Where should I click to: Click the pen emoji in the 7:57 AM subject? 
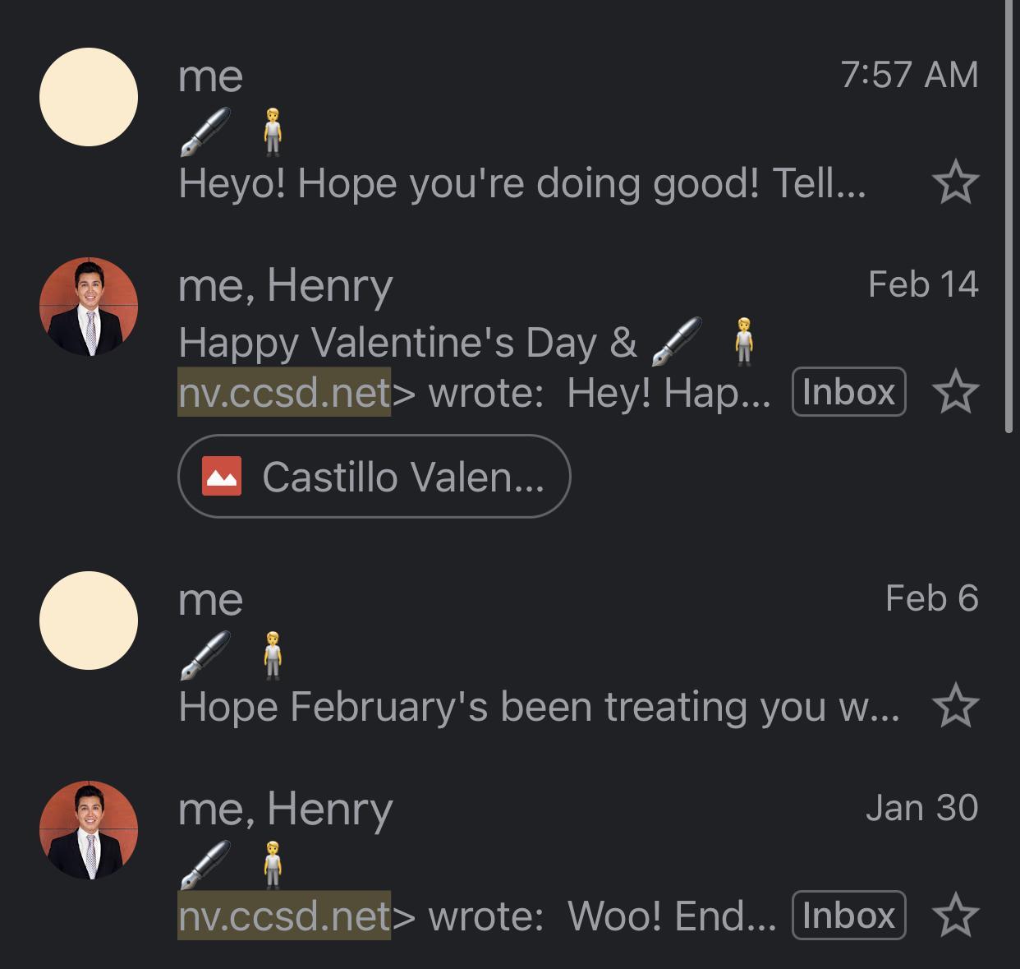(205, 132)
